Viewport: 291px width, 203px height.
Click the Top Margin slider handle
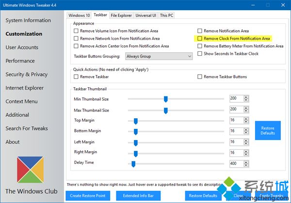coord(136,121)
